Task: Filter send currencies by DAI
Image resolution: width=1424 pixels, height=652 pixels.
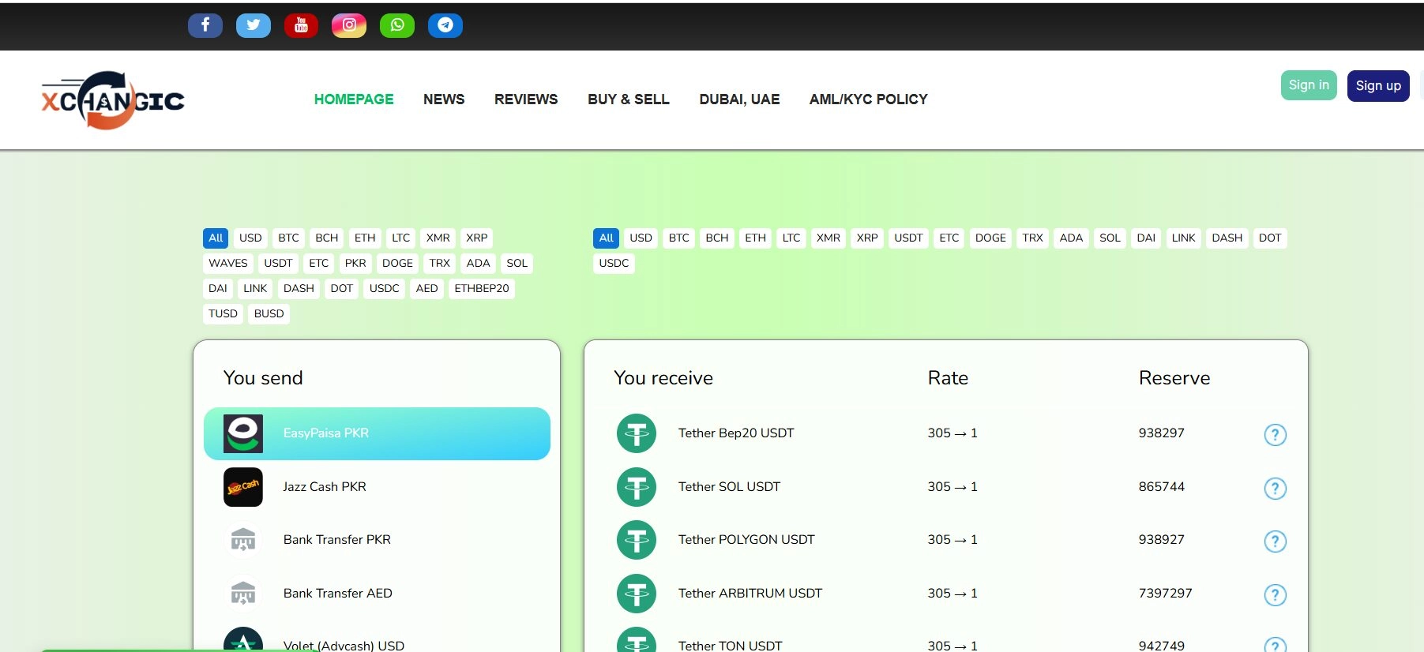Action: tap(217, 289)
